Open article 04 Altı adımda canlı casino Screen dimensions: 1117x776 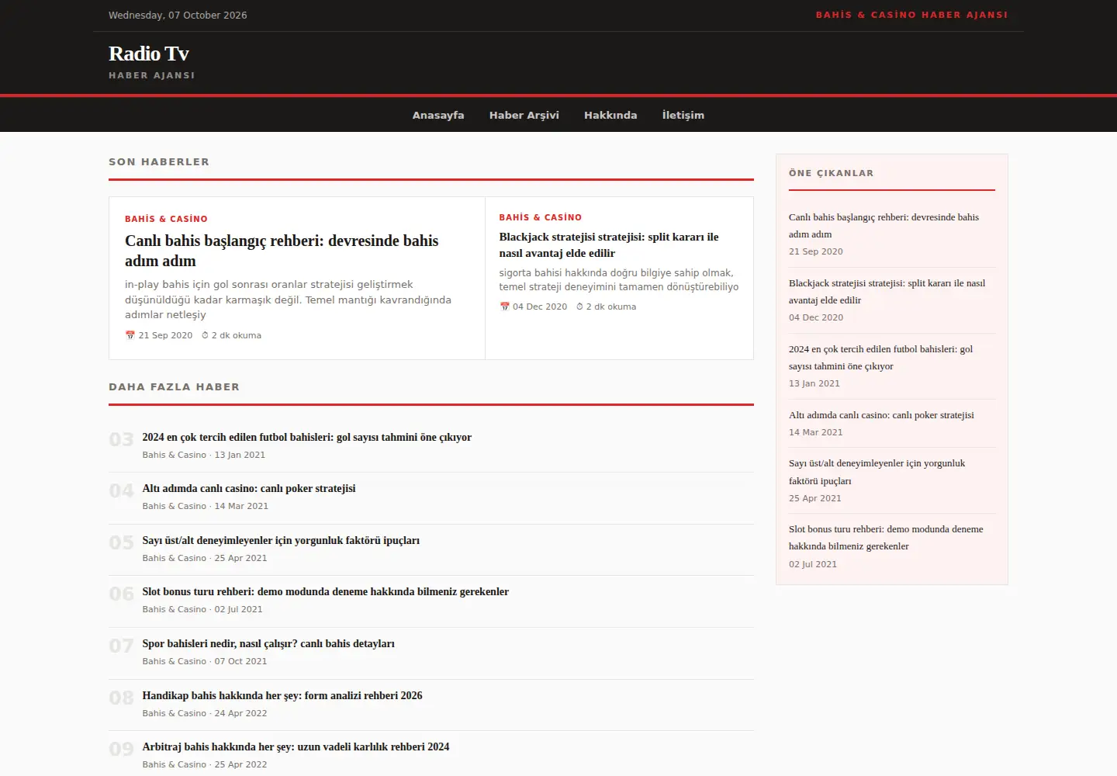[x=249, y=489]
